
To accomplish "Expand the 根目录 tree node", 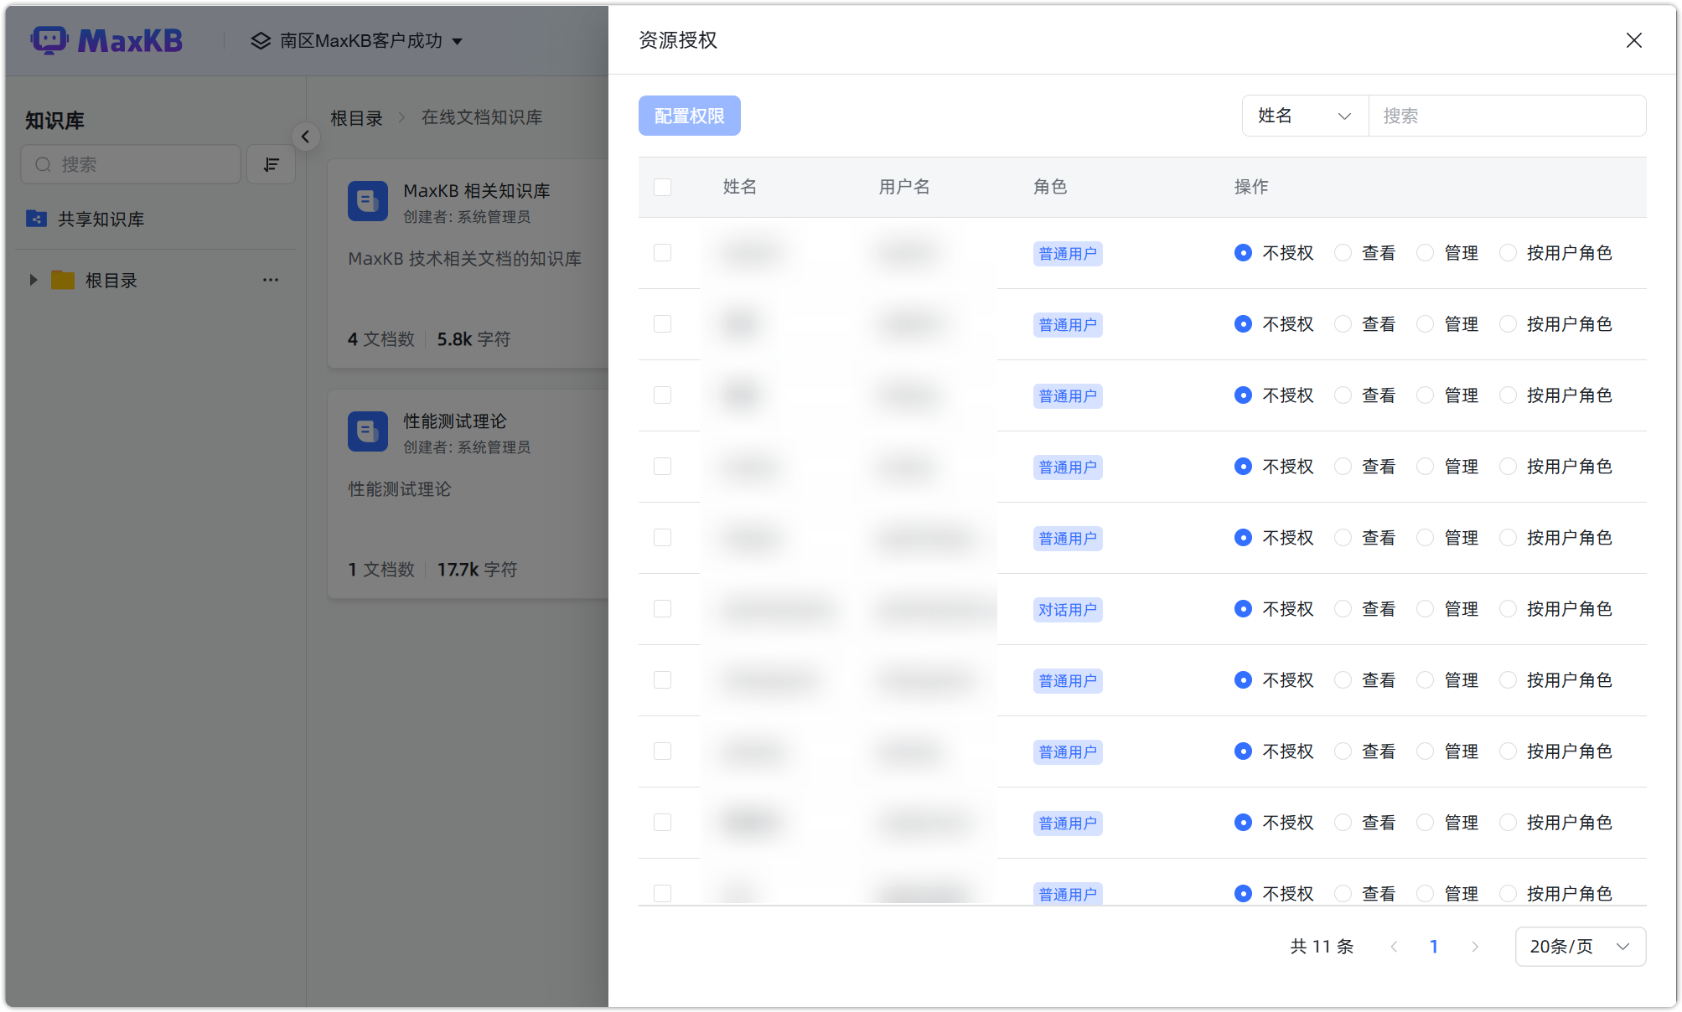I will coord(34,280).
